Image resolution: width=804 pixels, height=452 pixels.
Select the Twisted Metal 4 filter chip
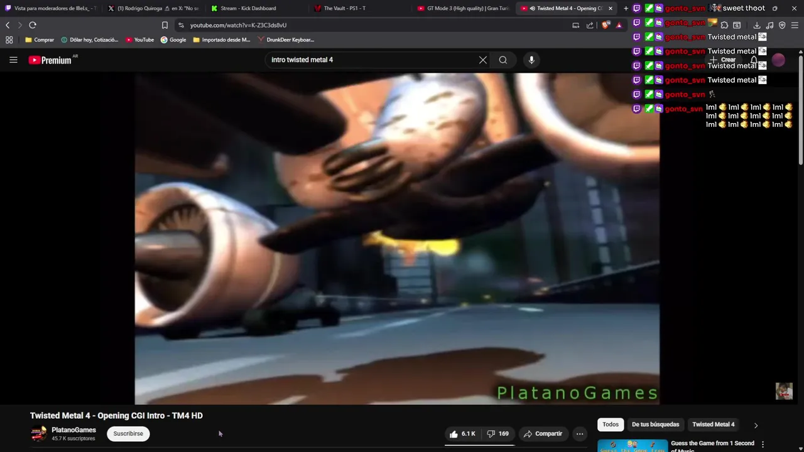pyautogui.click(x=713, y=424)
